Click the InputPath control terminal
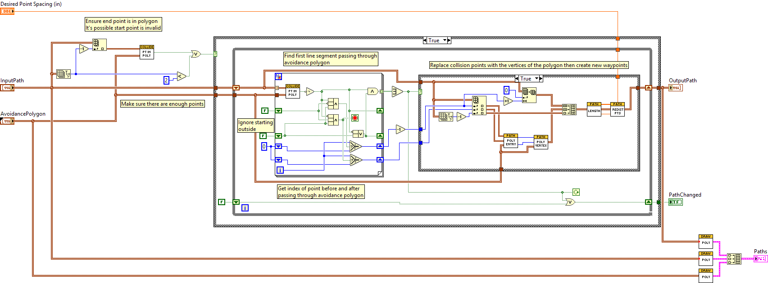 pyautogui.click(x=7, y=88)
